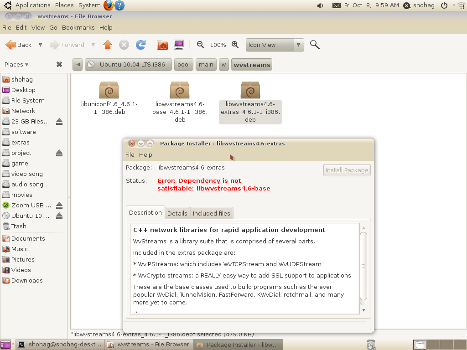This screenshot has height=350, width=467.
Task: Click the description vertical scrollbar thumb
Action: (x=363, y=266)
